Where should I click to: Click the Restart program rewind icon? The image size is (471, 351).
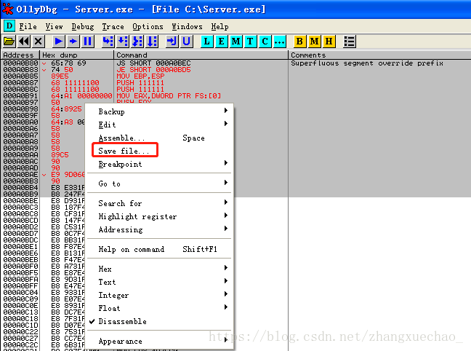(x=24, y=42)
